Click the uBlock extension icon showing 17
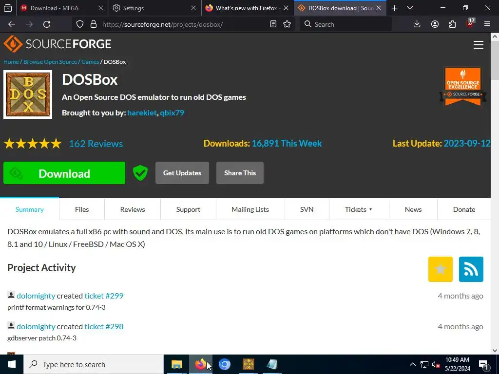The image size is (499, 374). click(x=470, y=23)
